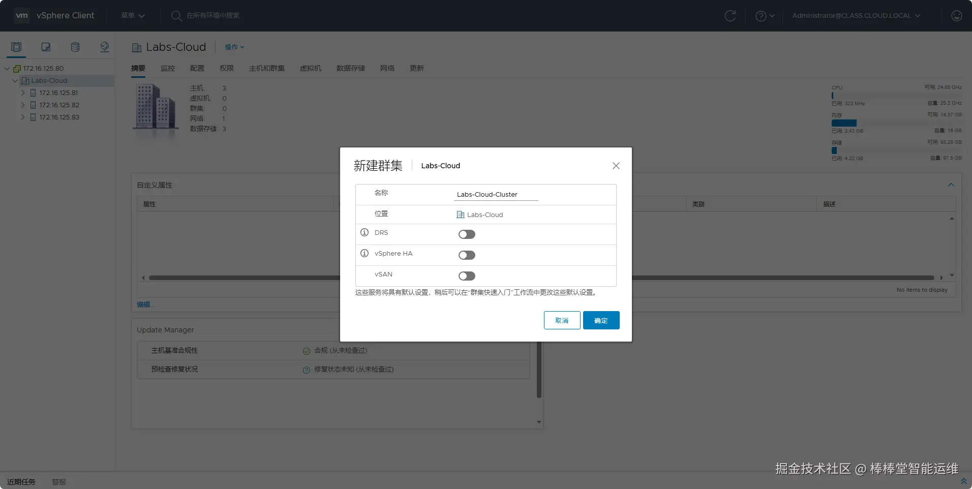Enable the DRS toggle
This screenshot has height=489, width=972.
coord(467,234)
